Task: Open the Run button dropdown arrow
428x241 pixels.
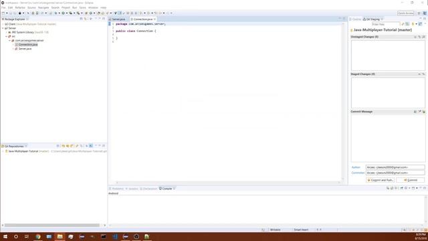Action: tap(67, 13)
